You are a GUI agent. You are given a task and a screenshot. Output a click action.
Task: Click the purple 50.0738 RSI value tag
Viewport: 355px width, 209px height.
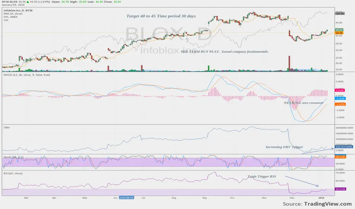click(x=340, y=189)
